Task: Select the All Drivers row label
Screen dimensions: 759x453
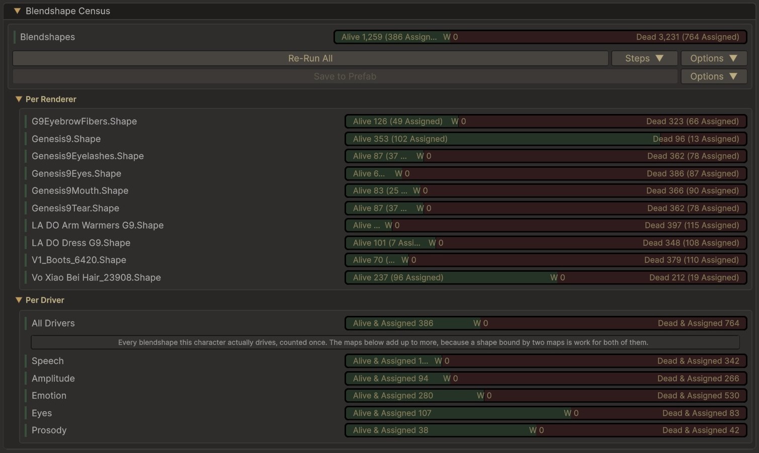Action: coord(53,323)
